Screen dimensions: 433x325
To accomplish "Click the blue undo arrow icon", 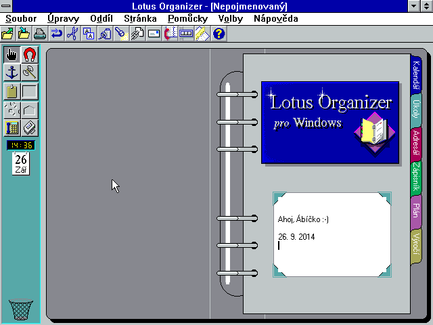I will [x=56, y=34].
